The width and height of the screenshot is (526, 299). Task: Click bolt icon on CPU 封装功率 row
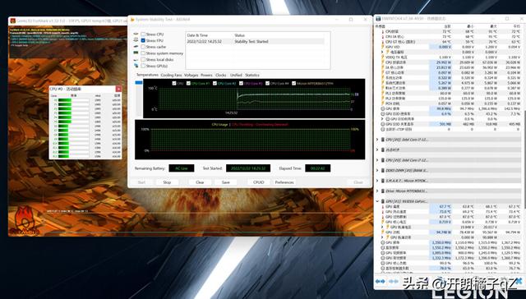(x=383, y=62)
